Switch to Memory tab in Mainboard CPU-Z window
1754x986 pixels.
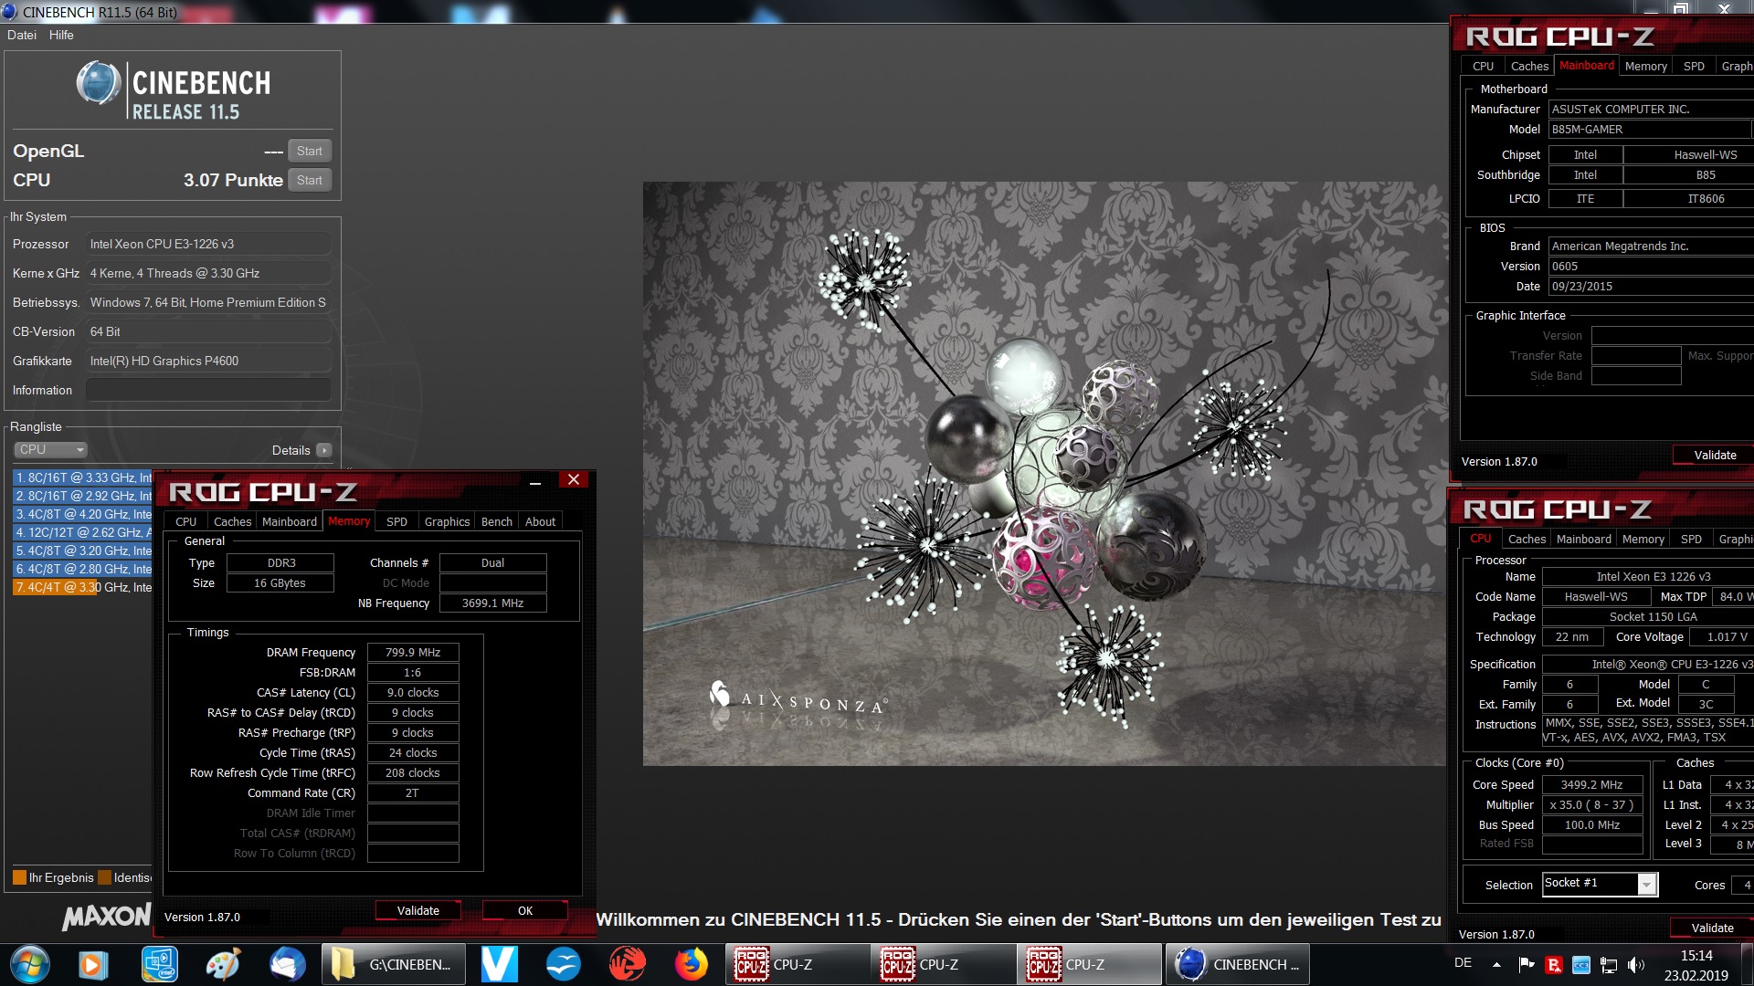tap(1646, 66)
